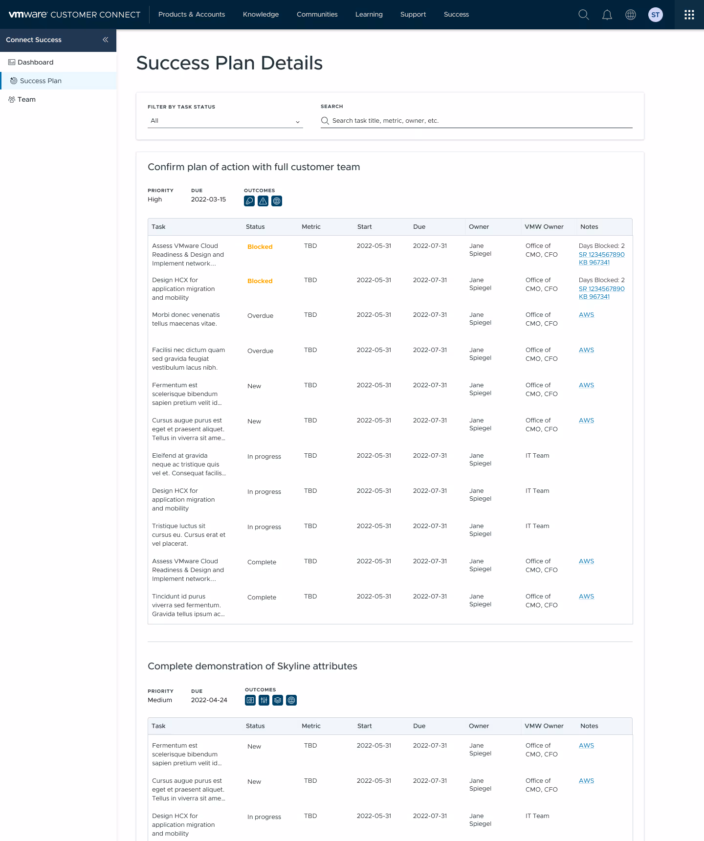Image resolution: width=704 pixels, height=841 pixels.
Task: Open Products & Accounts menu
Action: [x=192, y=15]
